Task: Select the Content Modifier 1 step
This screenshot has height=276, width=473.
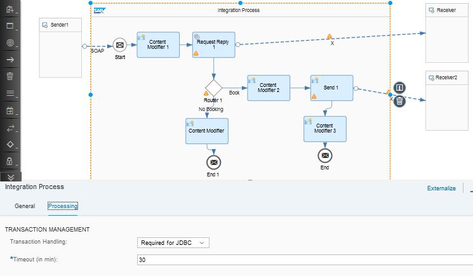Action: [x=158, y=44]
